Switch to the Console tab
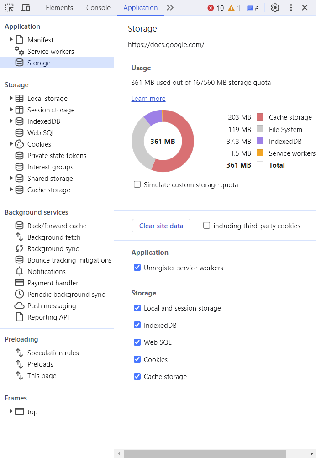This screenshot has height=458, width=316. tap(98, 8)
